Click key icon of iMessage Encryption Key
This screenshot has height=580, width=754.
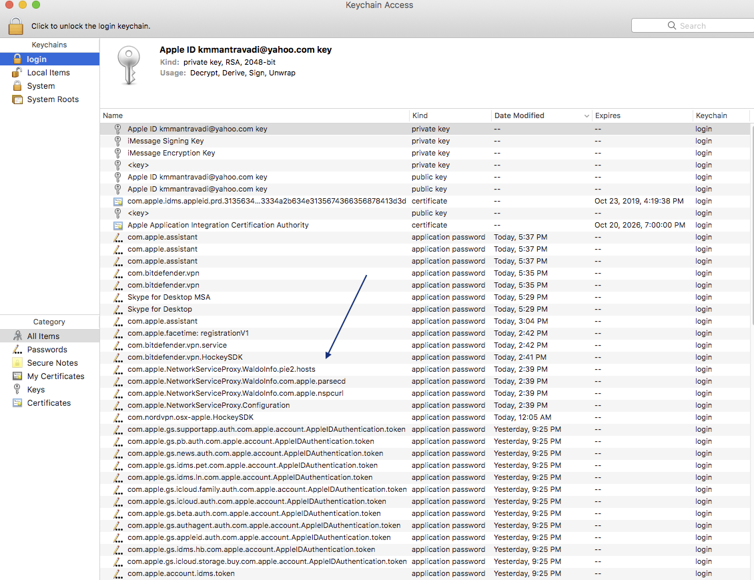point(118,153)
